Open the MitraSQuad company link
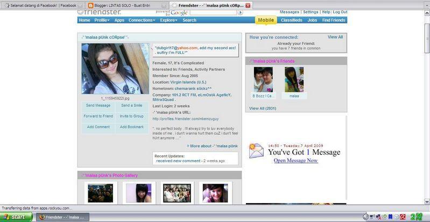Screen dimensions: 430x222 [x=163, y=100]
